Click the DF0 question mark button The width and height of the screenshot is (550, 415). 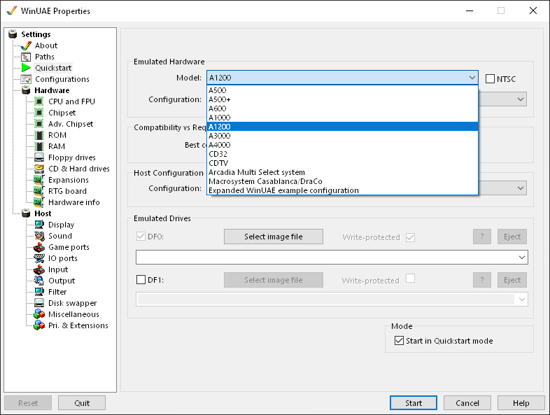click(x=482, y=237)
